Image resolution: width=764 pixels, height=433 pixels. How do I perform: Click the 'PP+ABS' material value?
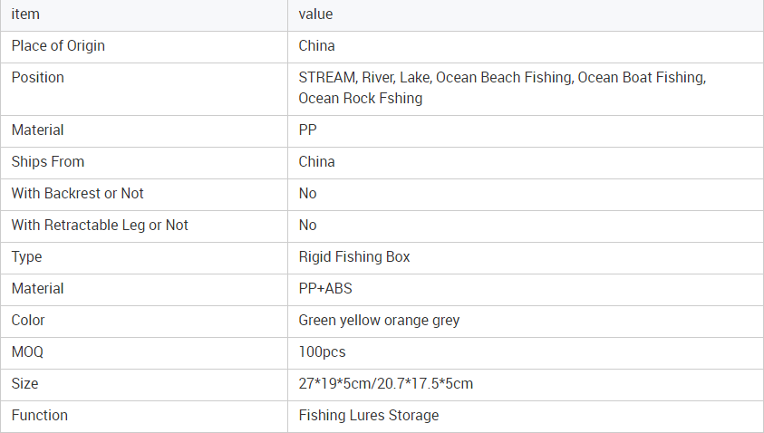[325, 288]
